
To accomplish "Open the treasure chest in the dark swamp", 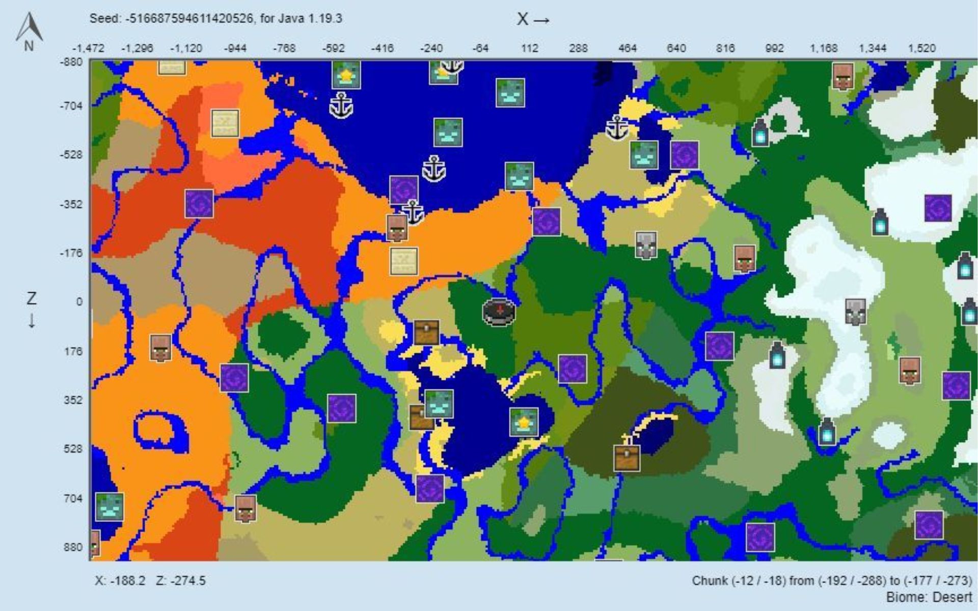I will pyautogui.click(x=627, y=457).
